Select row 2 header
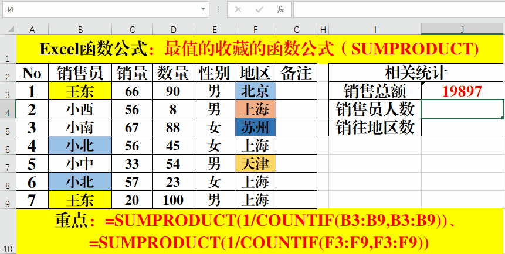 [8, 73]
